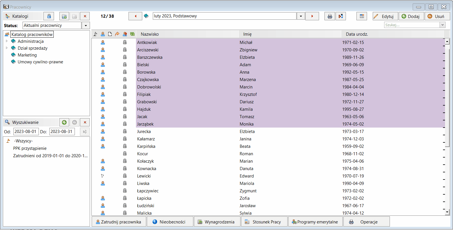This screenshot has height=230, width=453.
Task: Click the book icon next to period field
Action: [x=146, y=16]
